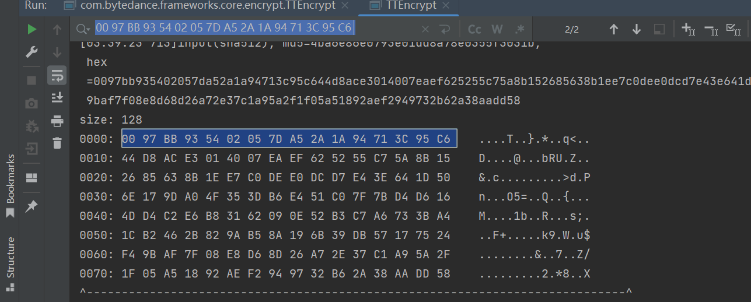Select all search occurrences
This screenshot has width=751, height=302.
(733, 29)
